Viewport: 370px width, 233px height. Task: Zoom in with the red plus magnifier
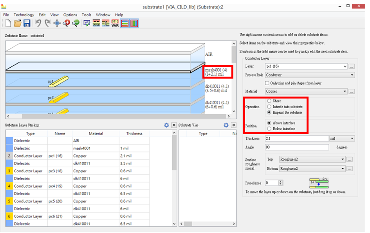pos(66,23)
